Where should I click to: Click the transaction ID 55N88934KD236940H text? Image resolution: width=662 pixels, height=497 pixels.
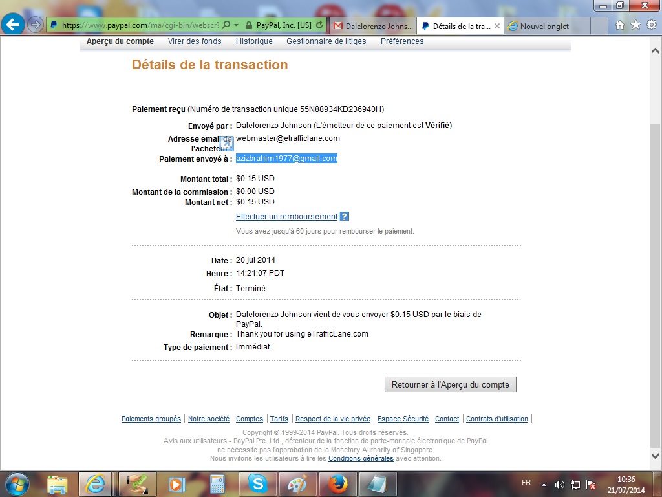[x=341, y=109]
